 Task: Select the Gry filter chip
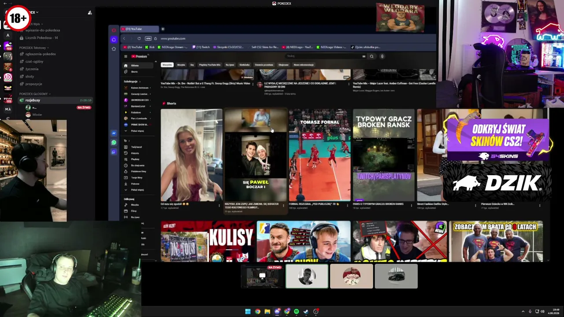click(192, 65)
